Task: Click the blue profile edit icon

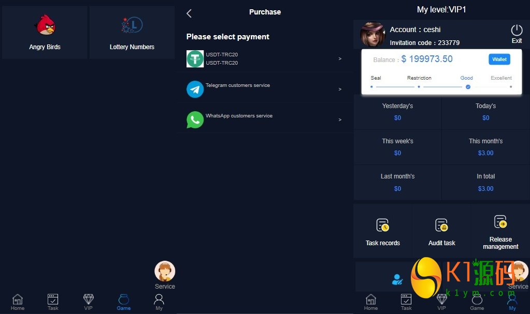Action: (397, 279)
